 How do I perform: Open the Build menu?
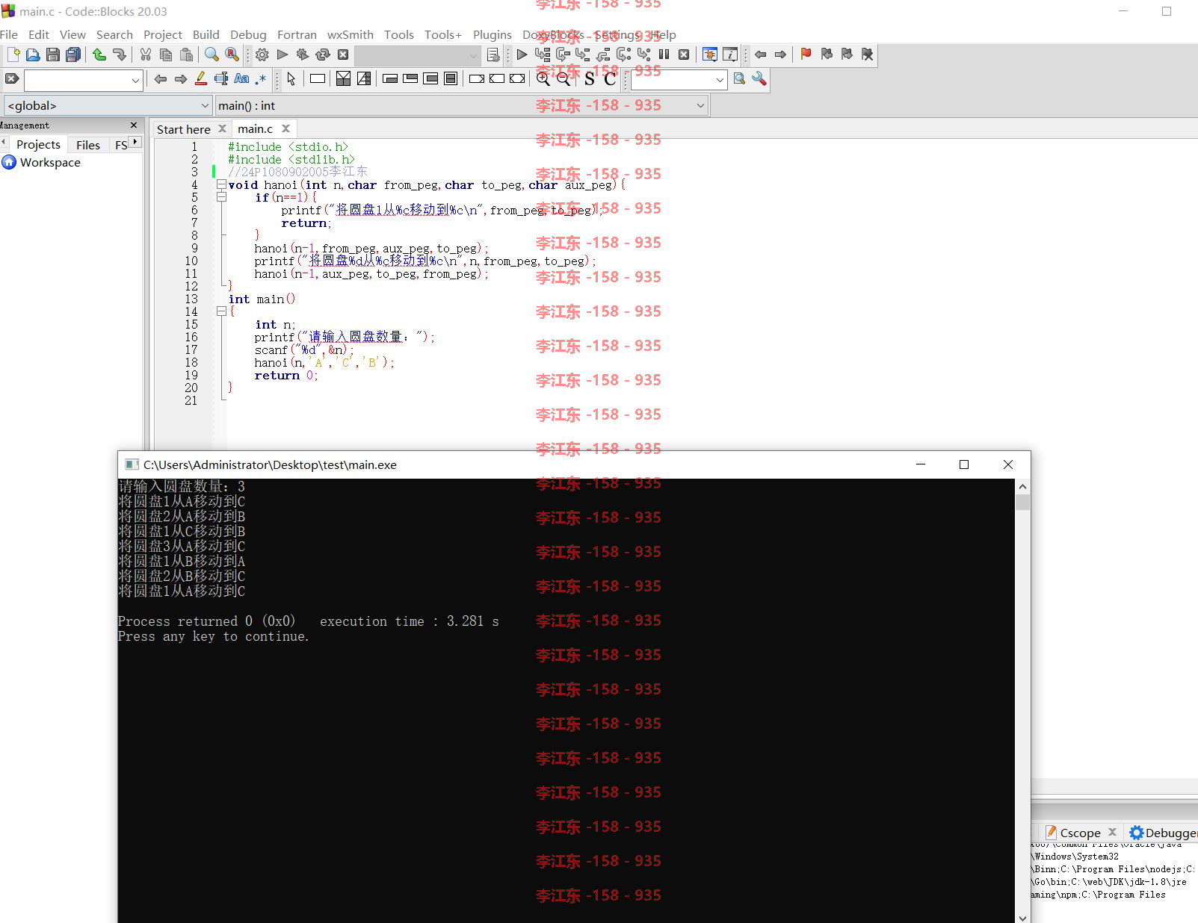[206, 34]
